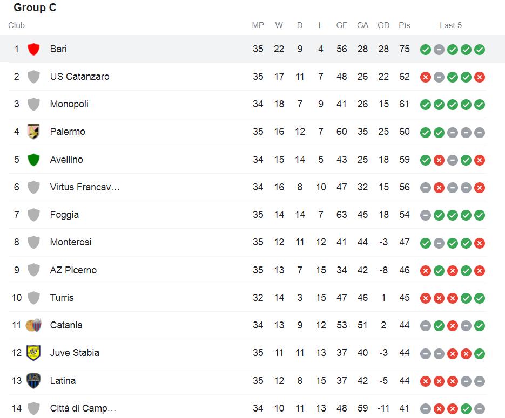Image resolution: width=505 pixels, height=418 pixels.
Task: Click the GD column header
Action: 383,25
